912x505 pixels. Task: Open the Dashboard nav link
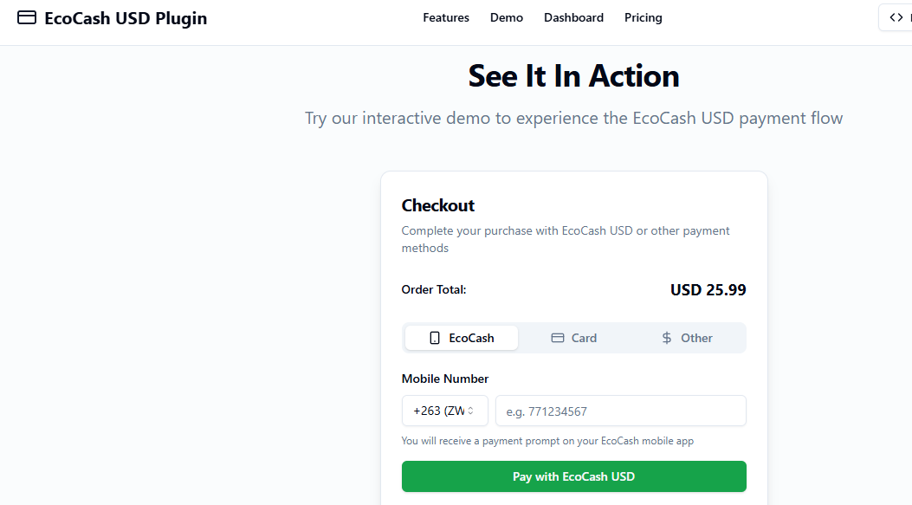click(x=573, y=18)
